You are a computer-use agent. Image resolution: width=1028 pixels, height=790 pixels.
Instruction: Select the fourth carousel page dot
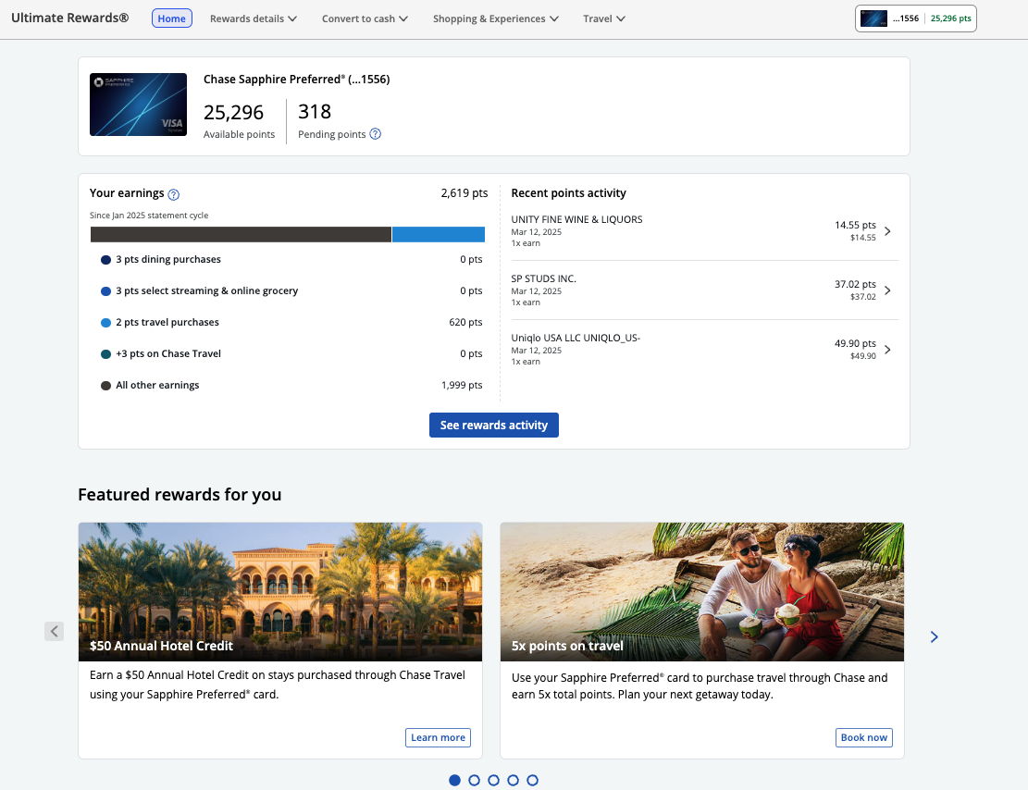(x=514, y=780)
